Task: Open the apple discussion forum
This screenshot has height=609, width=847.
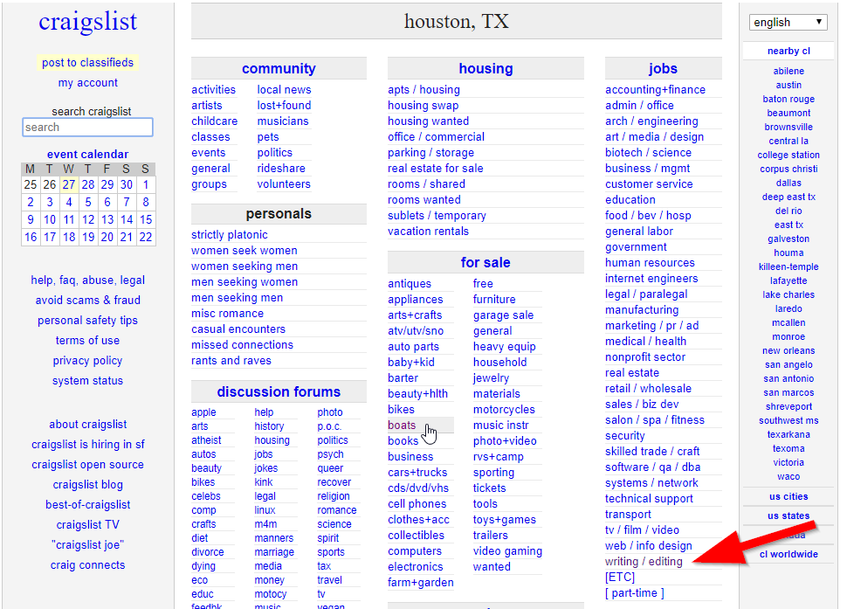Action: click(x=203, y=412)
